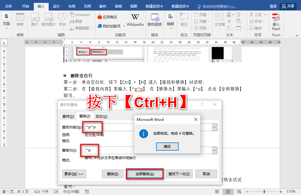The width and height of the screenshot is (301, 195).
Task: Click the 共享 share button
Action: [288, 6]
